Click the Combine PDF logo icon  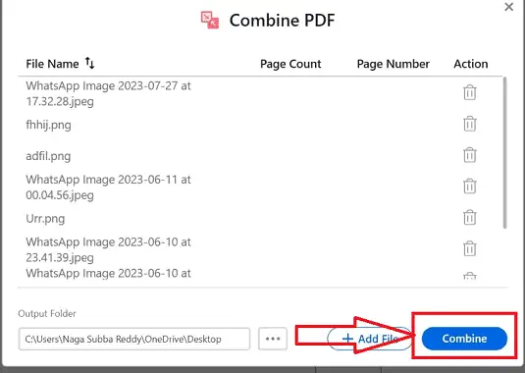[210, 20]
